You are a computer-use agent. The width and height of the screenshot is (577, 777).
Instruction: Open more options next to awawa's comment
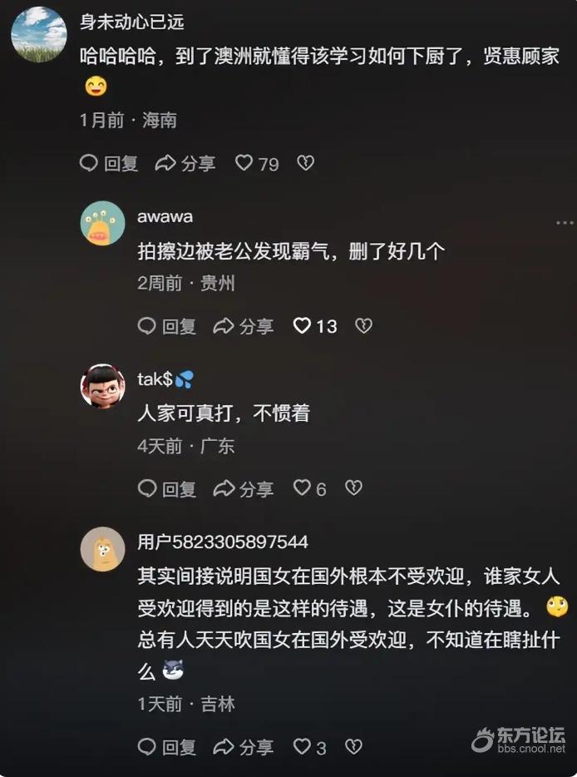565,223
